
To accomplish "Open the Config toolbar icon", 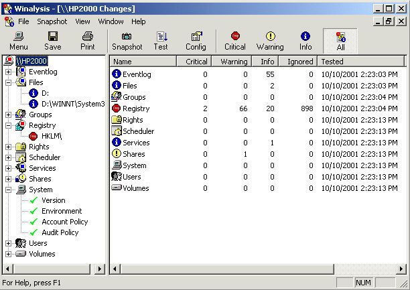I will coord(196,37).
